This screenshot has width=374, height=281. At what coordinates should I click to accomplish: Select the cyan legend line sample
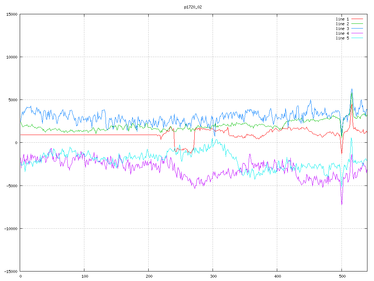[357, 38]
